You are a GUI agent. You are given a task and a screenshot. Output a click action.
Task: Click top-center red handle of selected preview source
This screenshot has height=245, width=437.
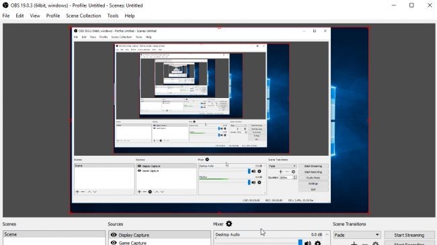[219, 28]
